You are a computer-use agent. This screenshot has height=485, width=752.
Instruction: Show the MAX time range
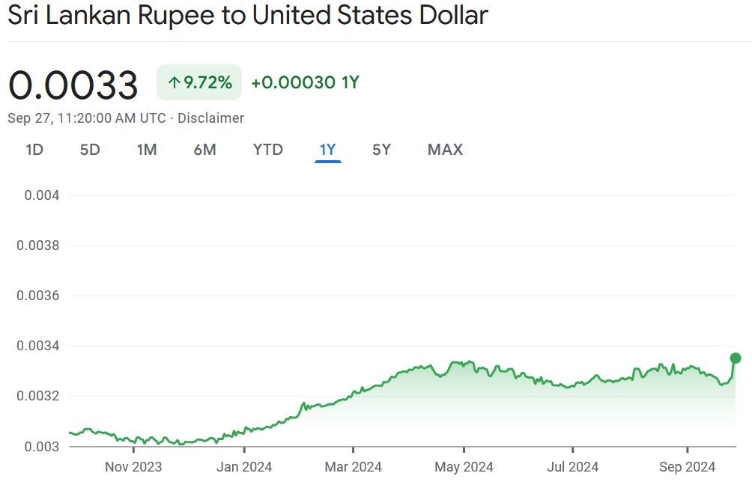(x=445, y=150)
